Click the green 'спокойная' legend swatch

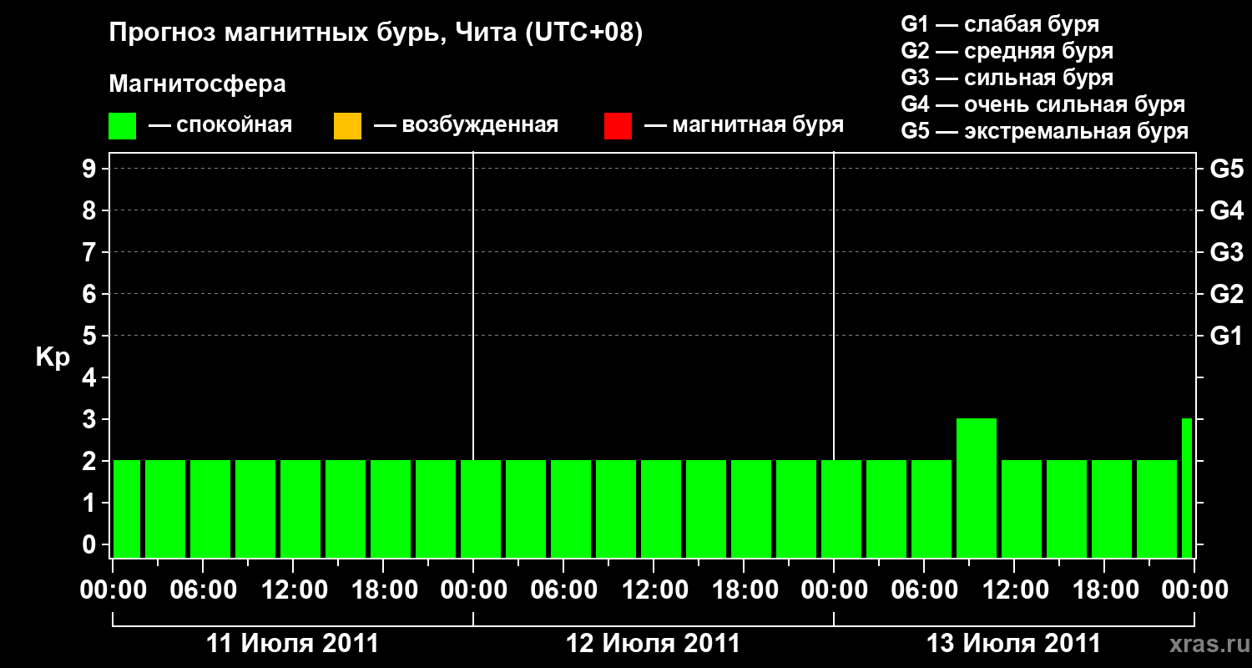(x=123, y=126)
